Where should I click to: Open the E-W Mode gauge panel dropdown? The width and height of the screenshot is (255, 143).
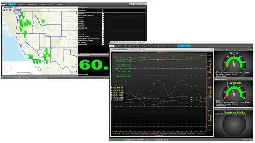pyautogui.click(x=251, y=80)
